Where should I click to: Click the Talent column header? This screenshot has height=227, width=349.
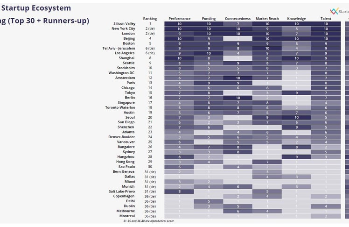(x=326, y=19)
